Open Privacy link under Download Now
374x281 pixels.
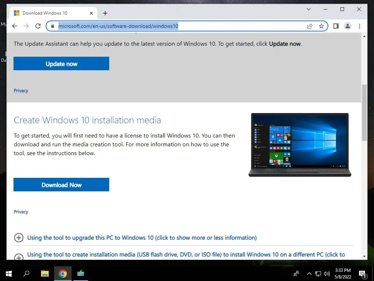click(21, 212)
